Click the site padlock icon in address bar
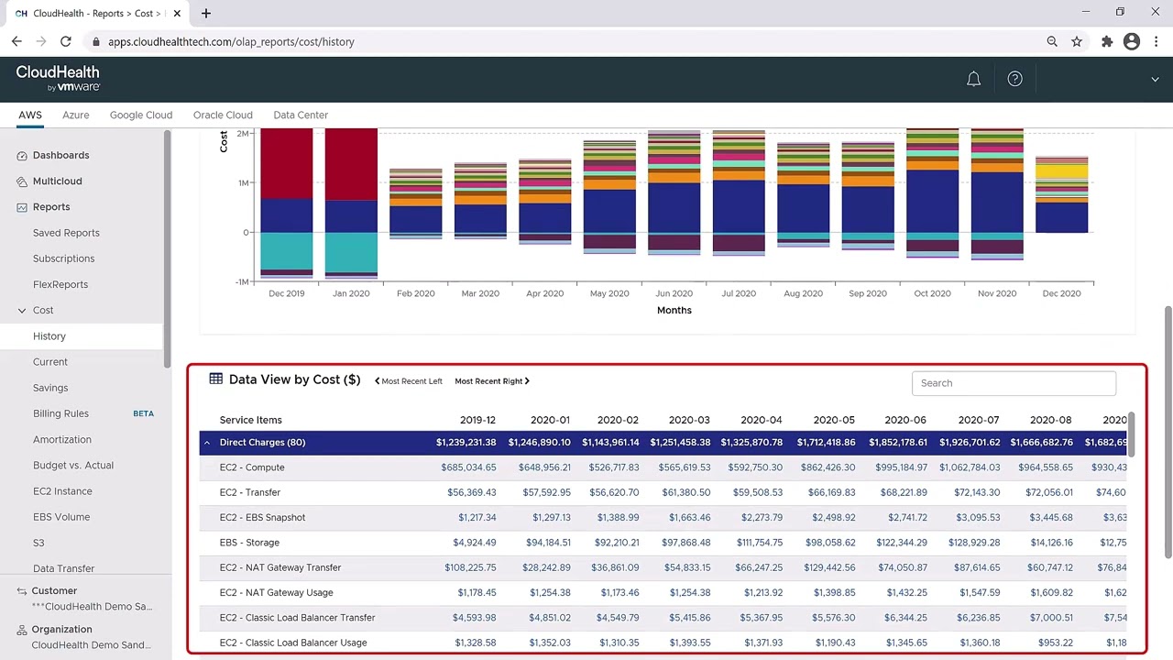Viewport: 1173px width, 660px height. point(95,41)
